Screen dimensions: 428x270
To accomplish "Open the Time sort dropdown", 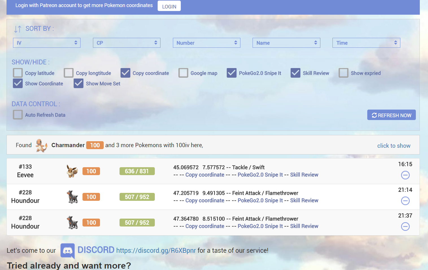I will coord(366,43).
